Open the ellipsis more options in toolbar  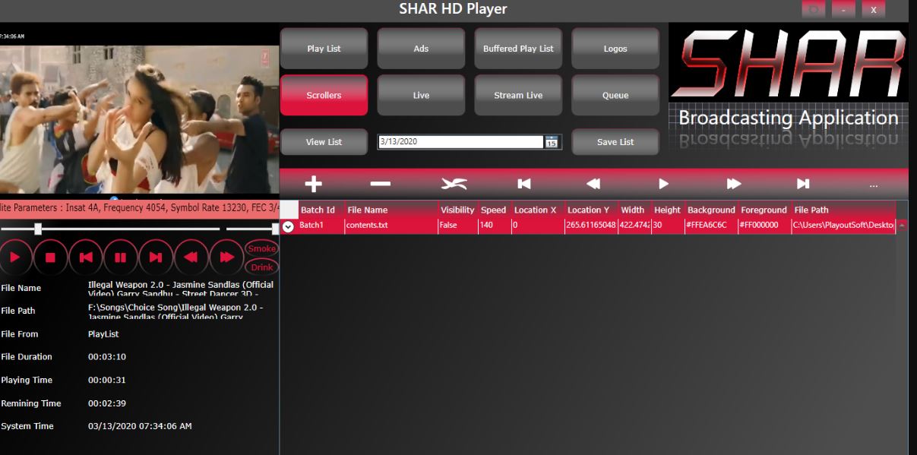874,185
